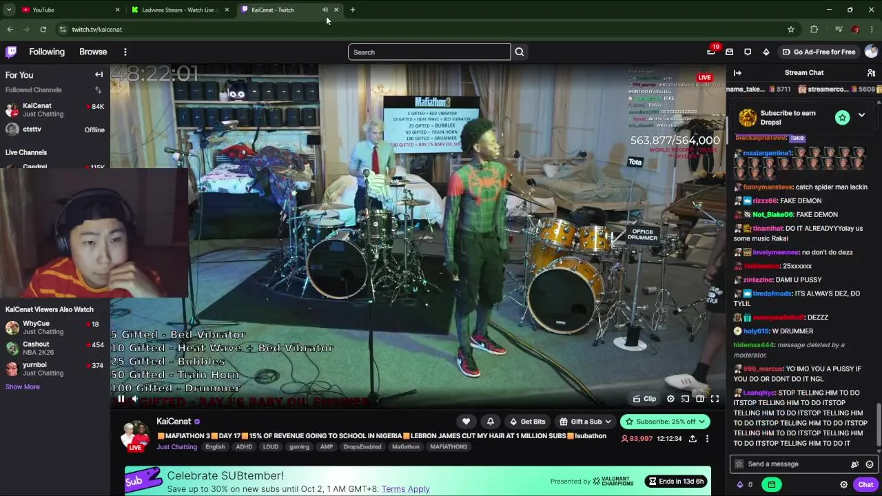Open the Chrome three-dot menu
882x496 pixels.
click(872, 29)
